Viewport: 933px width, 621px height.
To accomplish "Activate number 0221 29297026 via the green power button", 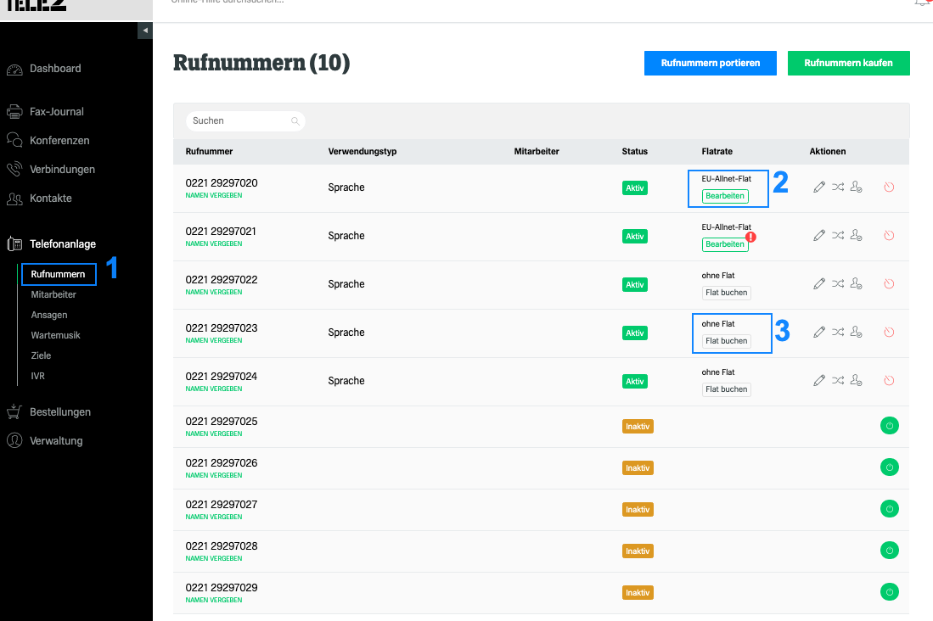I will (890, 467).
